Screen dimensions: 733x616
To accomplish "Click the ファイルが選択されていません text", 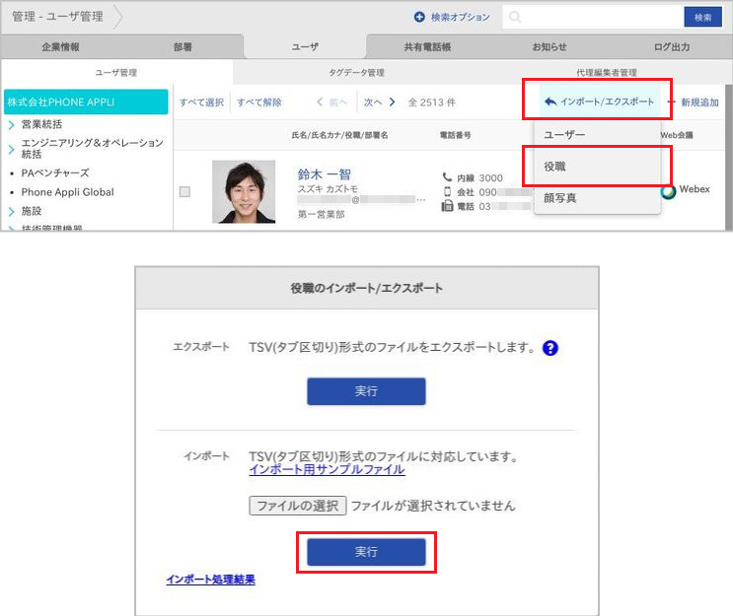I will pyautogui.click(x=433, y=506).
